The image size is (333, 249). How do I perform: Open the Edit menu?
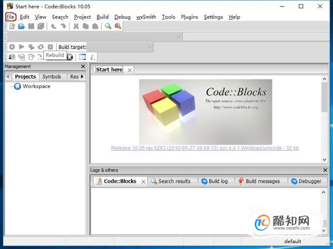pos(24,17)
